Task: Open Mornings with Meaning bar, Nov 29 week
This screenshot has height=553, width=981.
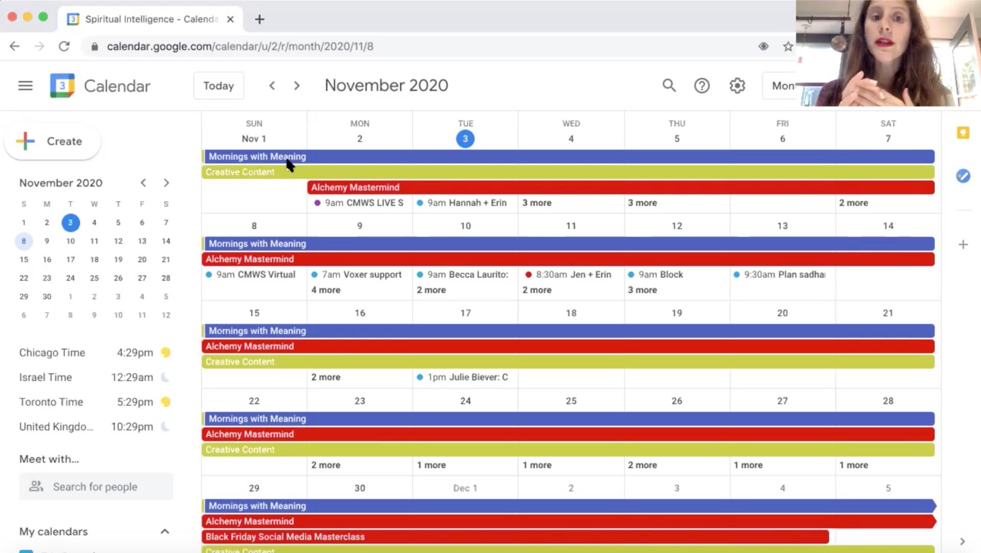Action: click(570, 506)
